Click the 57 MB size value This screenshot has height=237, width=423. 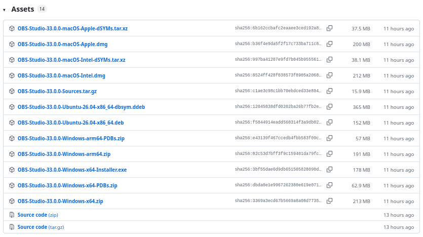[363, 138]
